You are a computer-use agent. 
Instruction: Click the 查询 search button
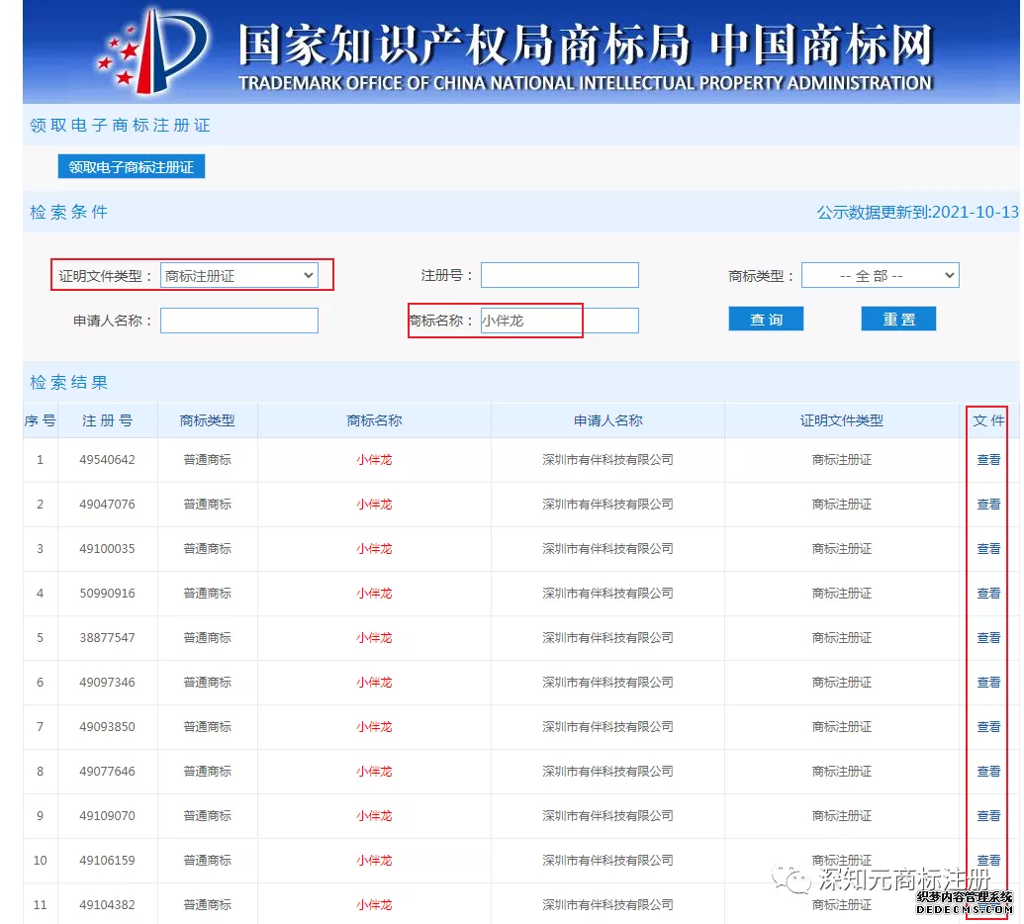point(766,319)
